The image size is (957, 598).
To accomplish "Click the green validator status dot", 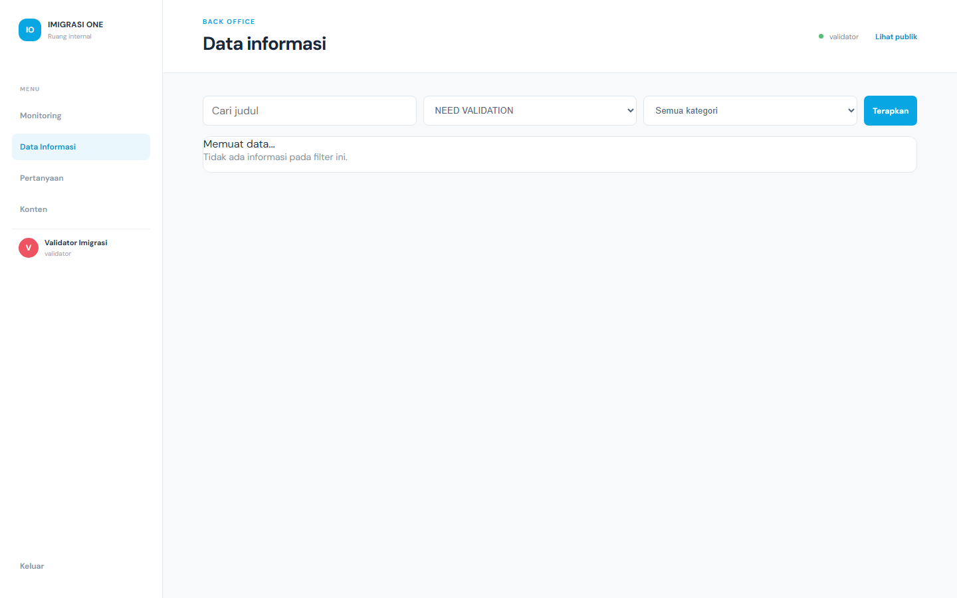I will click(821, 37).
